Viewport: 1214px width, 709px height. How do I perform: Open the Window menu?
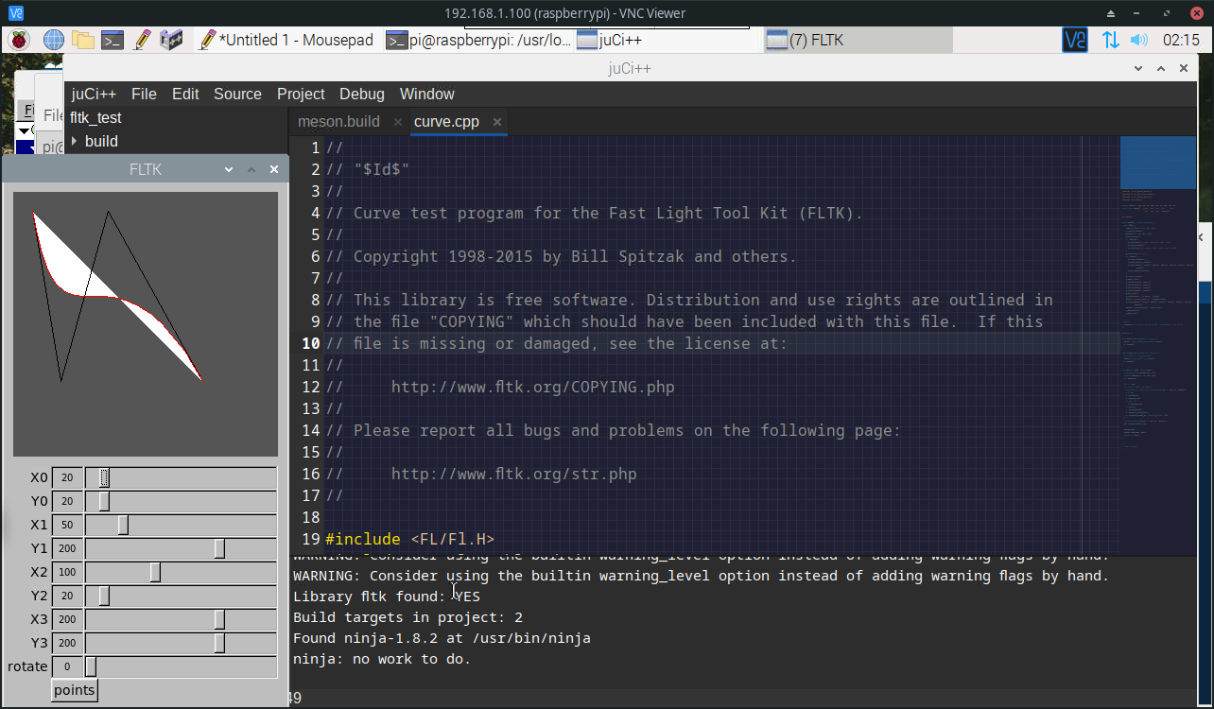click(427, 94)
